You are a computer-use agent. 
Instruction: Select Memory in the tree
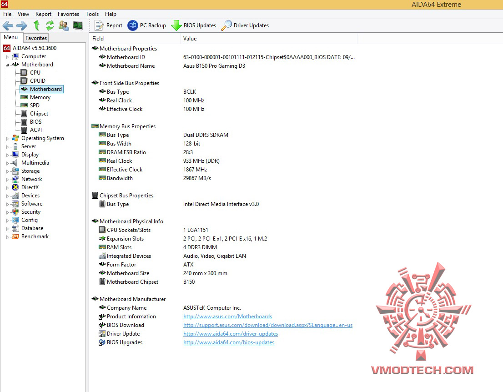40,97
